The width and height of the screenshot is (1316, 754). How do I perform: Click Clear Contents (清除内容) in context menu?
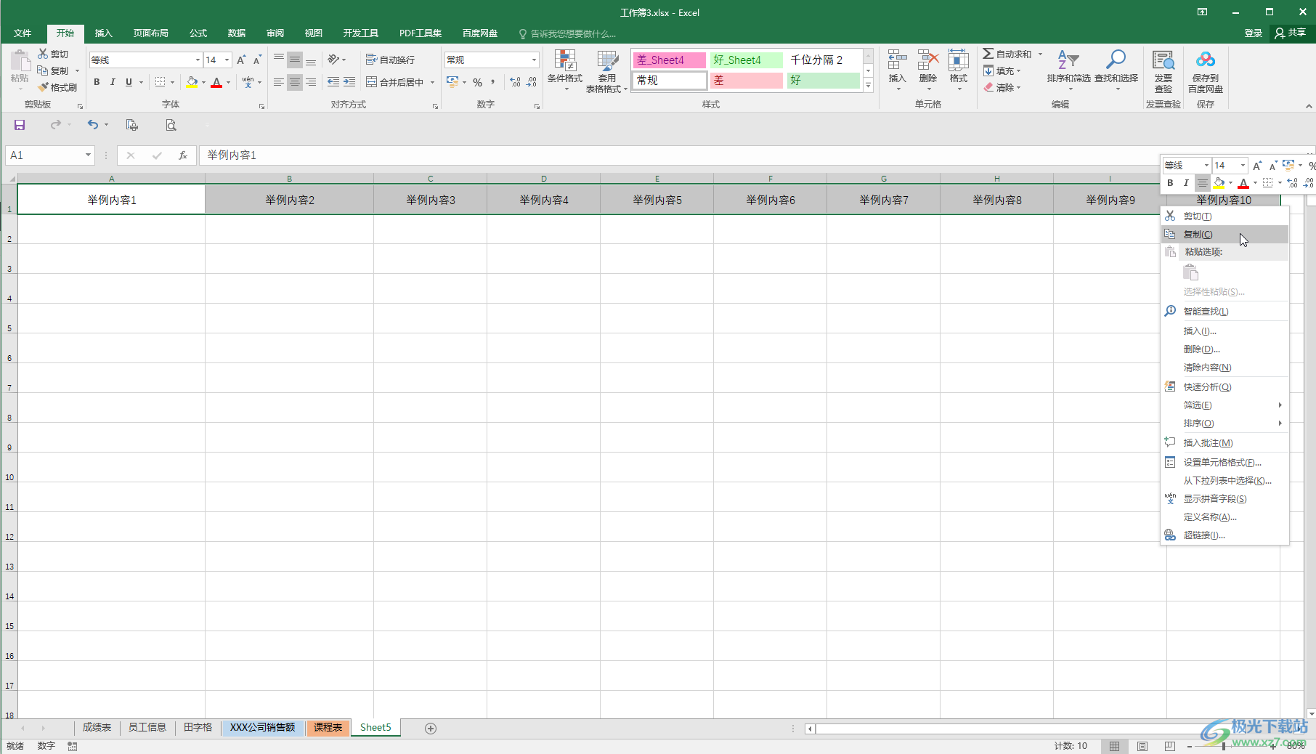[1224, 368]
